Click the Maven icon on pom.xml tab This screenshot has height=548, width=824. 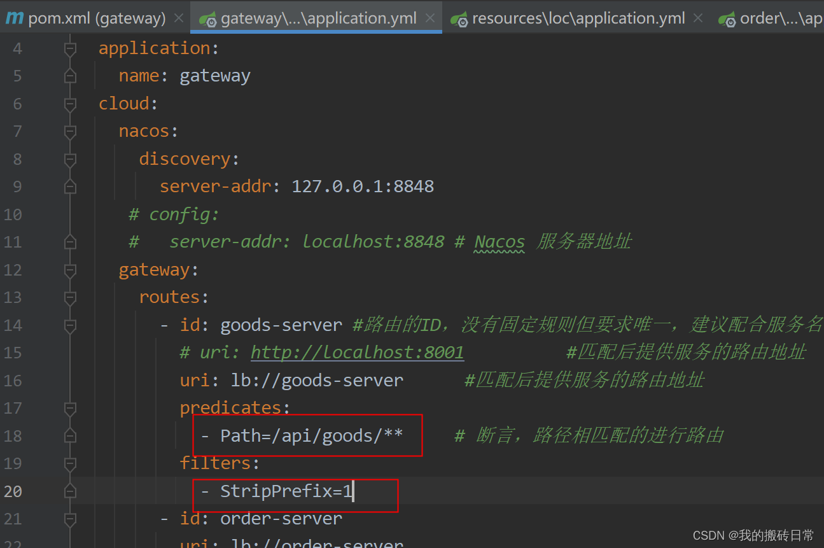[x=14, y=18]
